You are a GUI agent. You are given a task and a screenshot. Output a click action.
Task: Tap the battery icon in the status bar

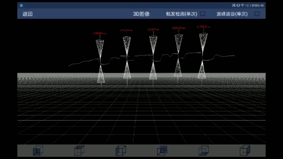[x=248, y=5]
